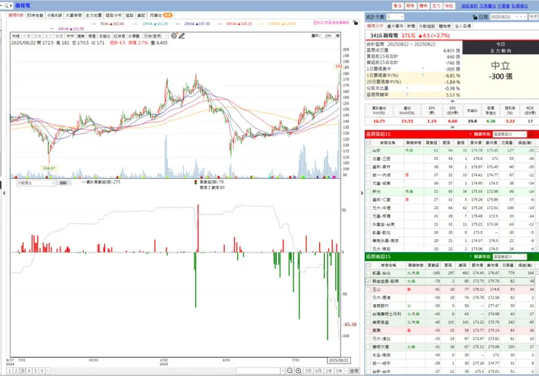Set the chart range to 1年
The image size is (539, 376).
click(x=328, y=371)
